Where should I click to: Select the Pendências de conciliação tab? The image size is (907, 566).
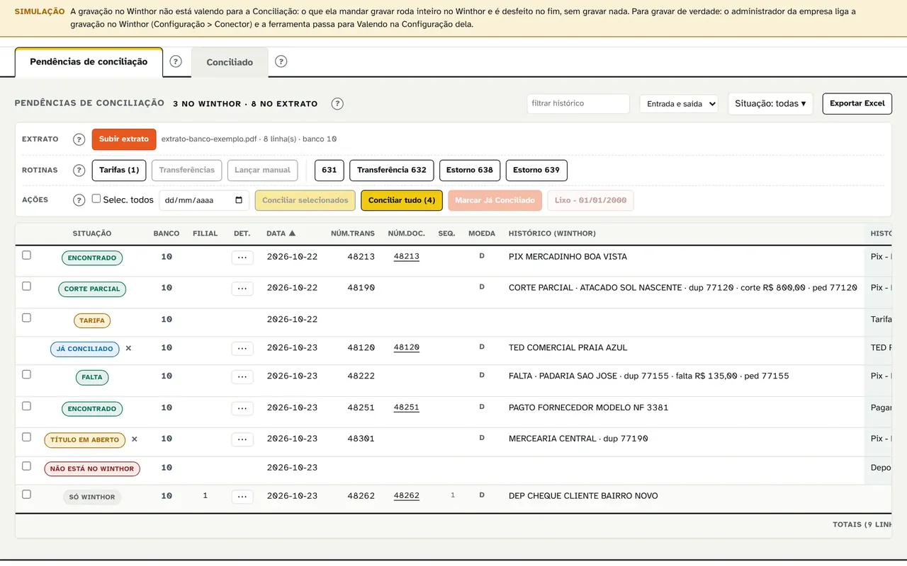point(89,62)
